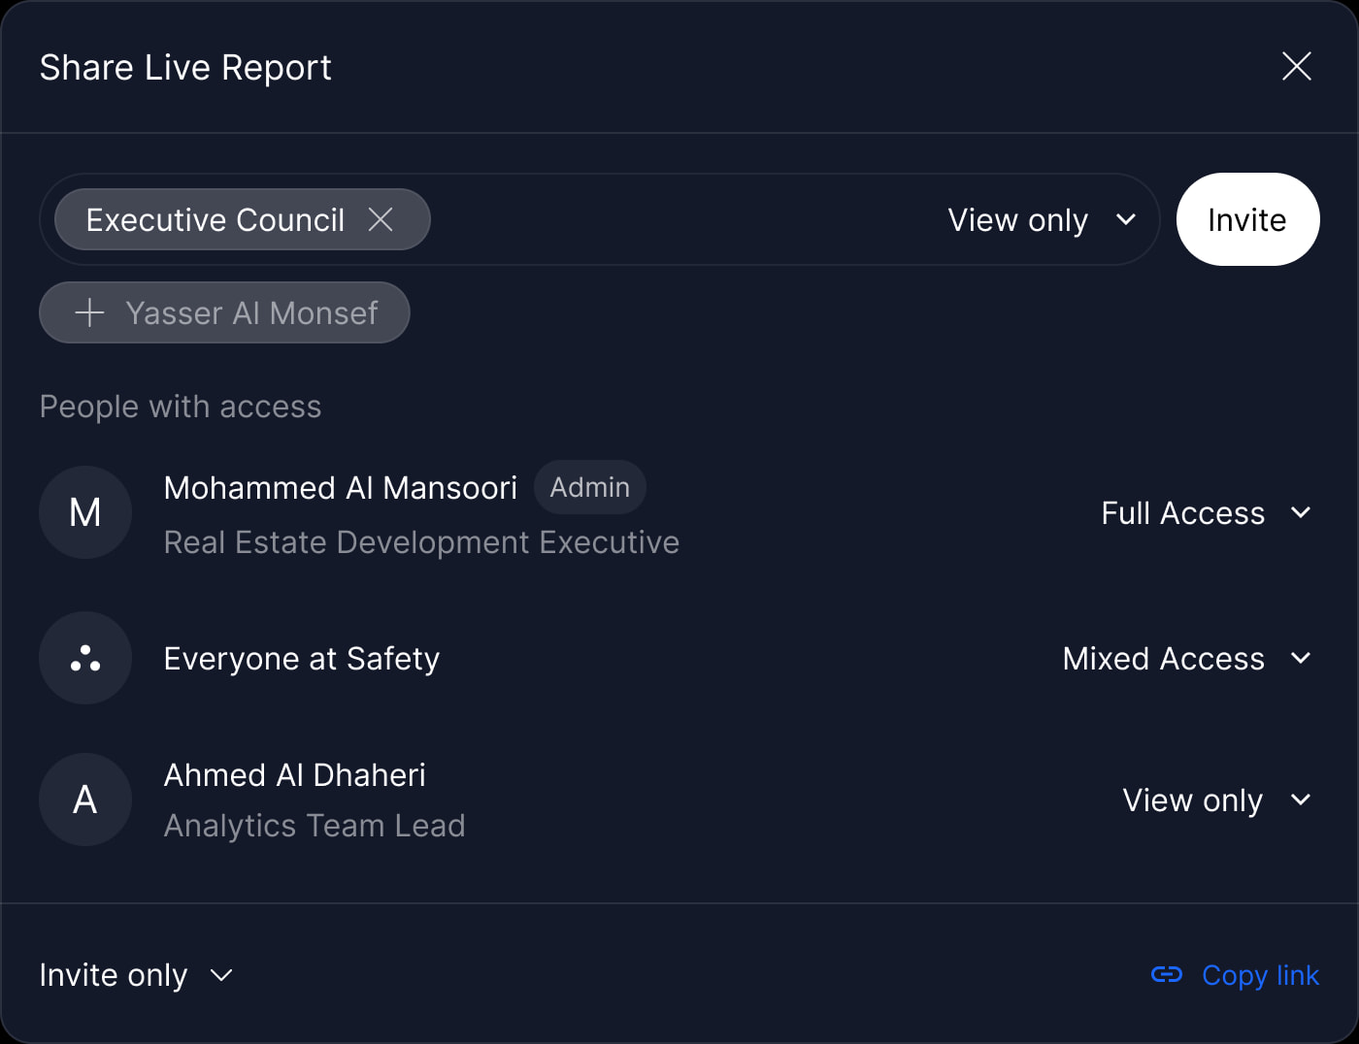Viewport: 1359px width, 1044px height.
Task: Open the Mixed Access dropdown
Action: point(1187,658)
